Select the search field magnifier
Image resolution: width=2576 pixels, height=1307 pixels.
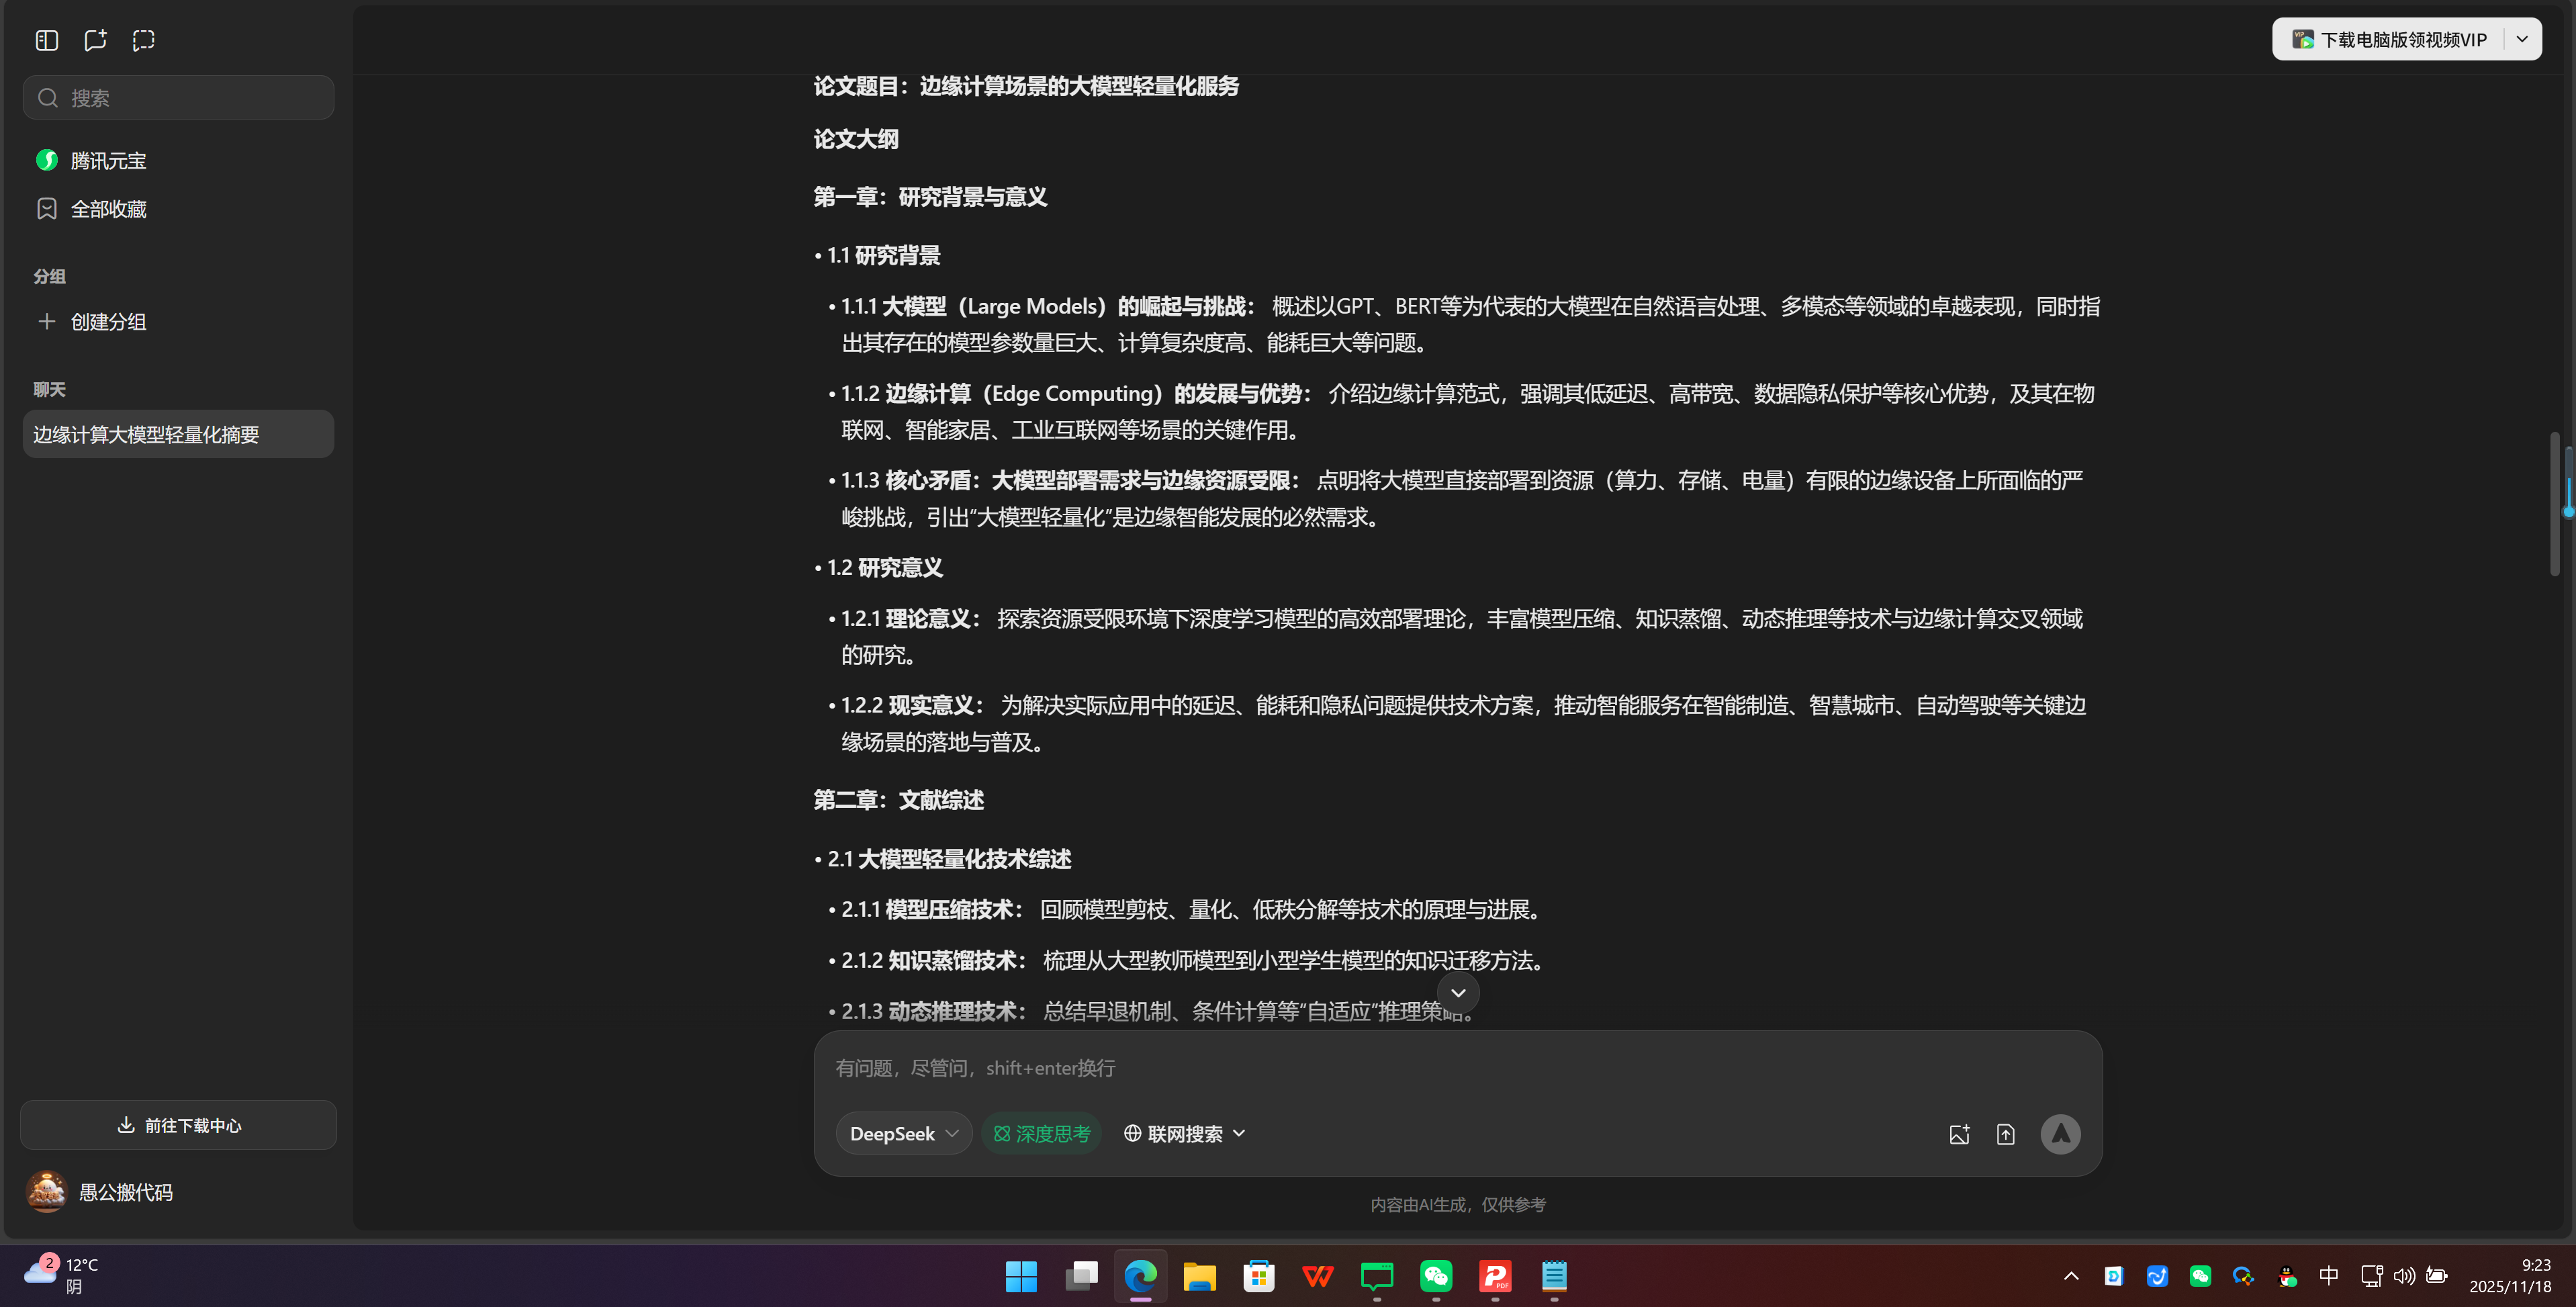[47, 97]
